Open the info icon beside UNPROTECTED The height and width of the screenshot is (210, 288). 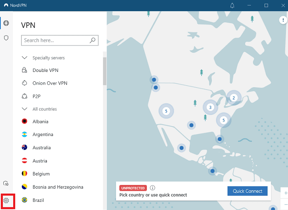(x=153, y=188)
